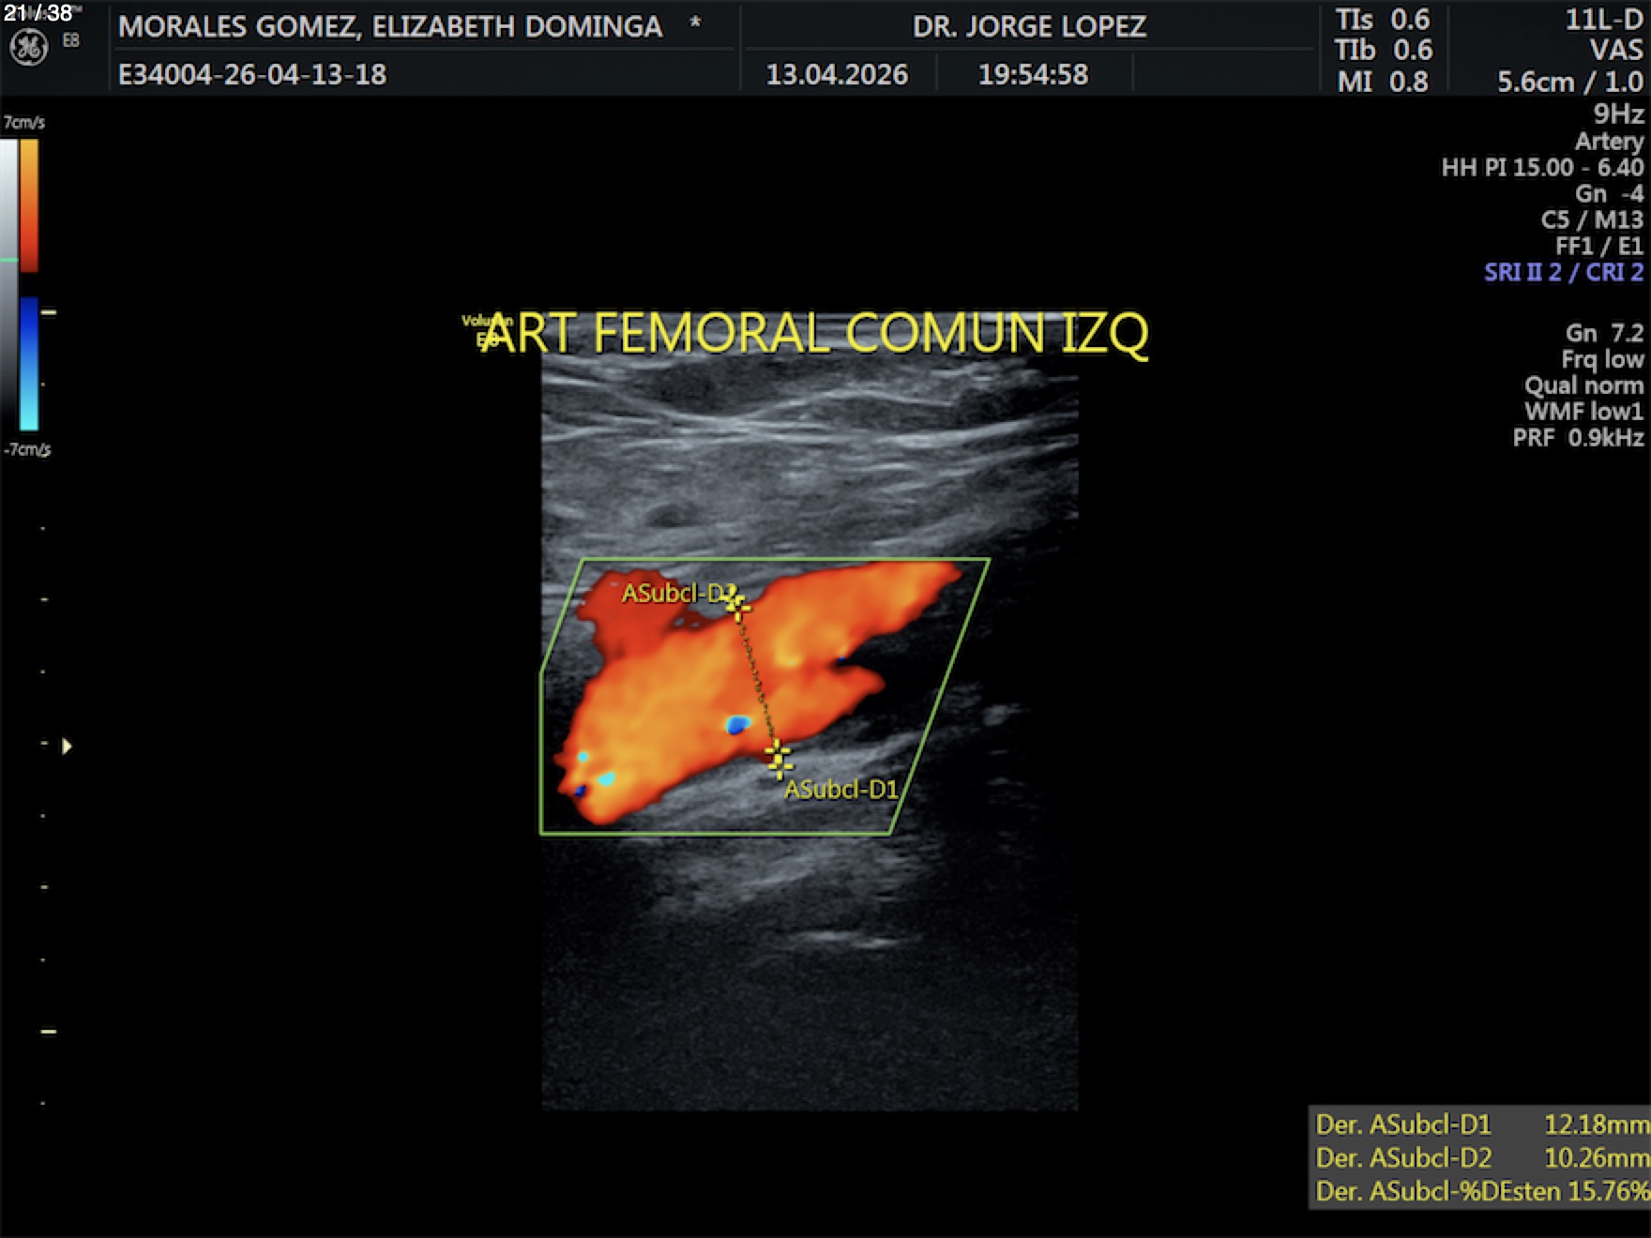Click the focal zone triangle marker
This screenshot has height=1238, width=1651.
[67, 747]
